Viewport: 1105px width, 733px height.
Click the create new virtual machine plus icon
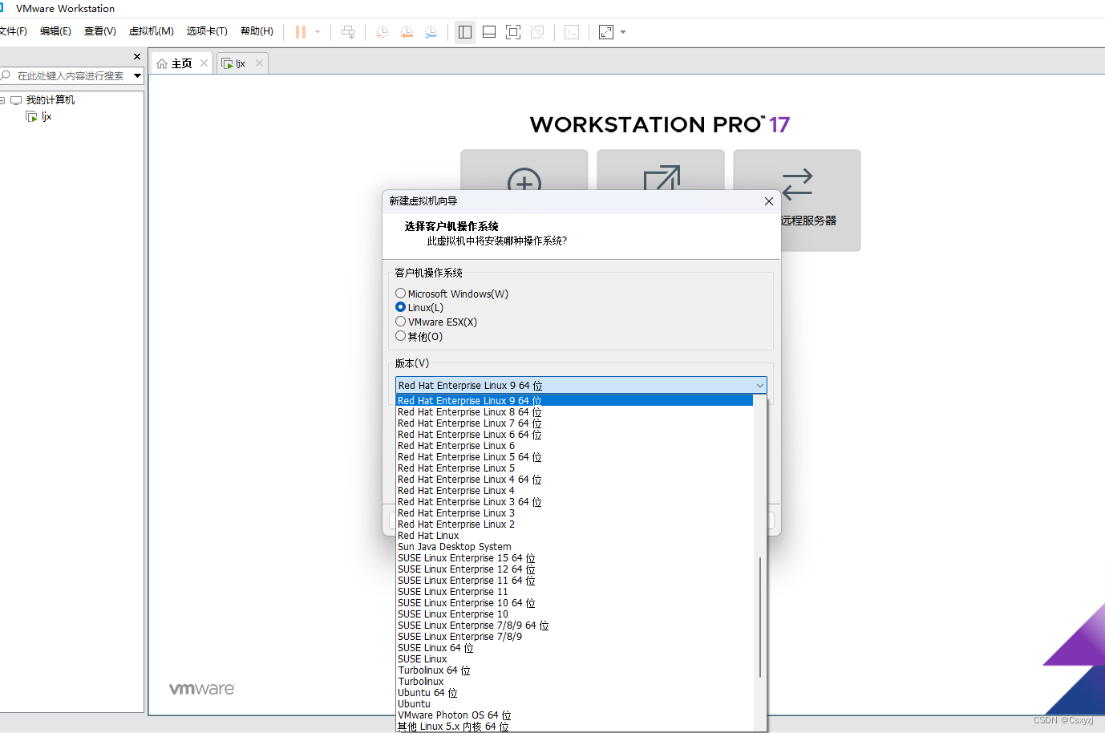[x=524, y=180]
